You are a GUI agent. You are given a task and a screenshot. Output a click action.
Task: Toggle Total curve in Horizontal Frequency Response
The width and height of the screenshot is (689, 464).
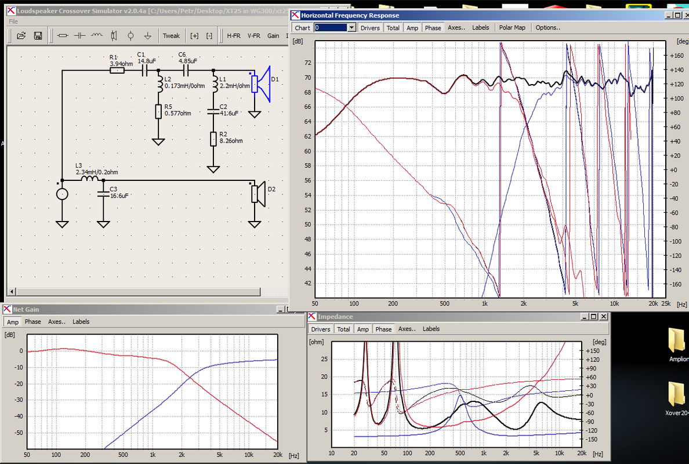point(393,28)
